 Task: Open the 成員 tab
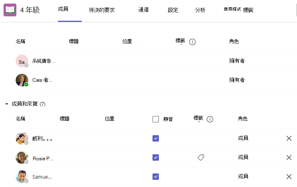[x=63, y=9]
